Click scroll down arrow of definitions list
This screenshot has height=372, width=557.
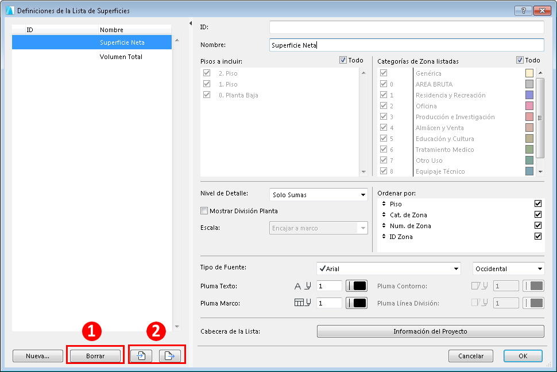click(177, 327)
